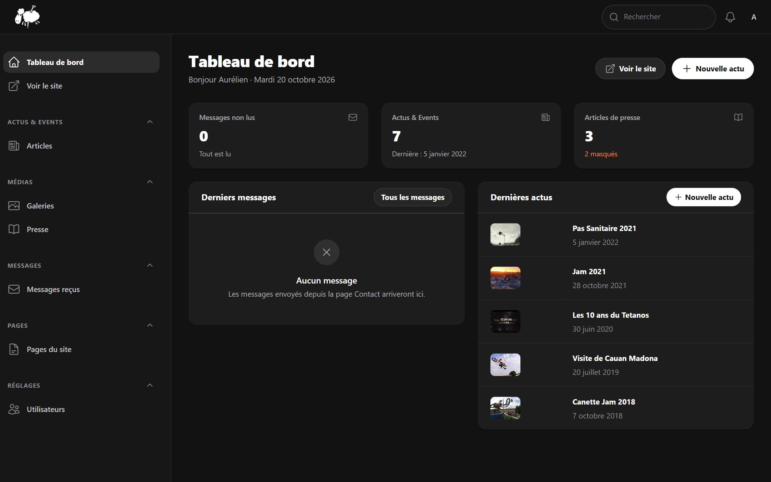771x482 pixels.
Task: Click newspaper icon in Actus & Events card
Action: 545,117
